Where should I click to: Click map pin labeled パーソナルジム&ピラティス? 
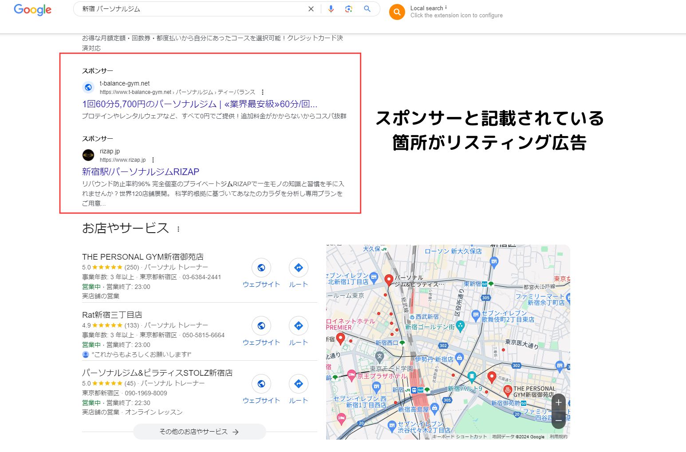(389, 280)
